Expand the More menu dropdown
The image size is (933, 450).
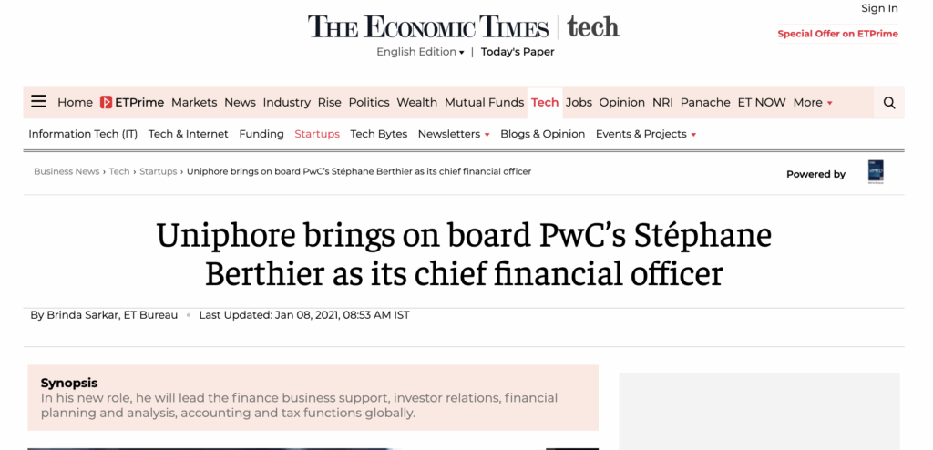(x=813, y=103)
